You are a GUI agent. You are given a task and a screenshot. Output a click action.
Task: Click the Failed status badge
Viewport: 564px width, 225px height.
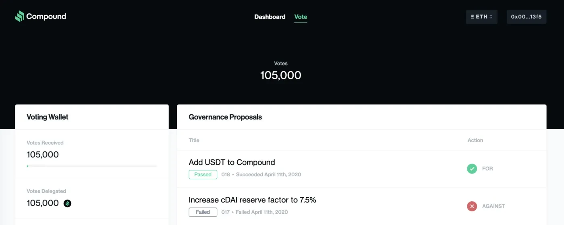[203, 212]
